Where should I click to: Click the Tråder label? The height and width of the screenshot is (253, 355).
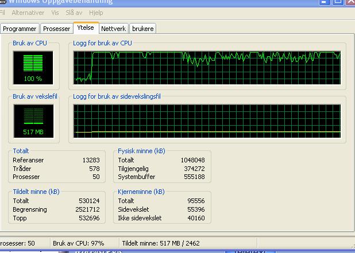point(22,169)
